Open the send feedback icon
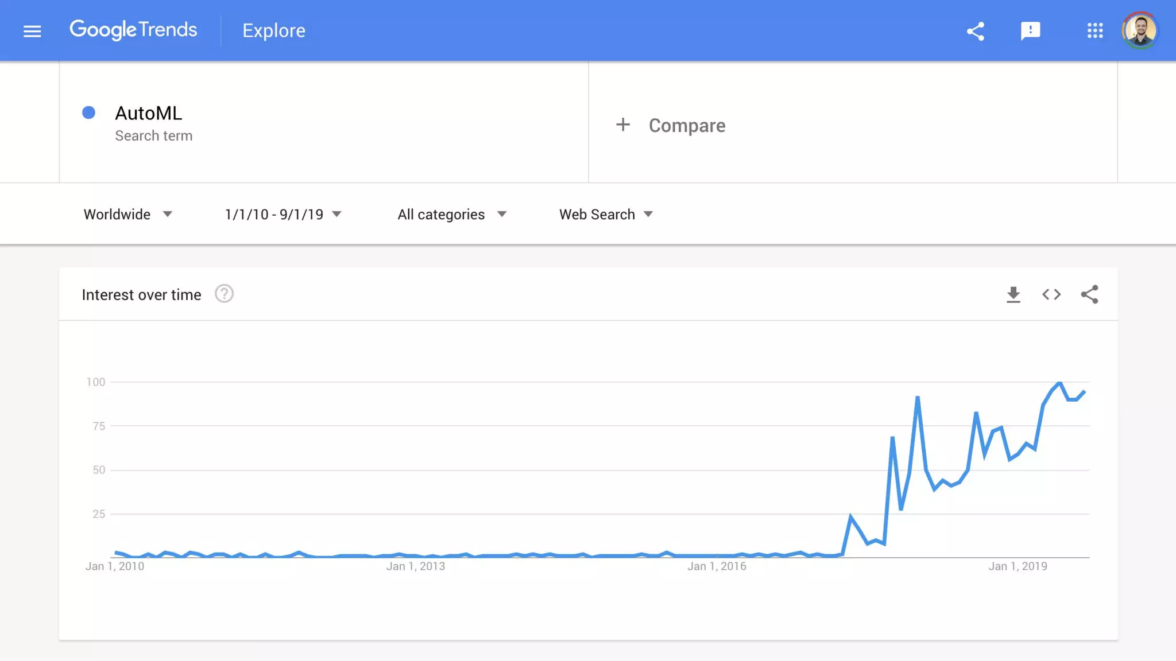 click(x=1030, y=31)
